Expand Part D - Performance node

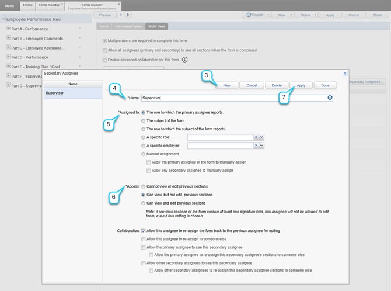click(9, 57)
